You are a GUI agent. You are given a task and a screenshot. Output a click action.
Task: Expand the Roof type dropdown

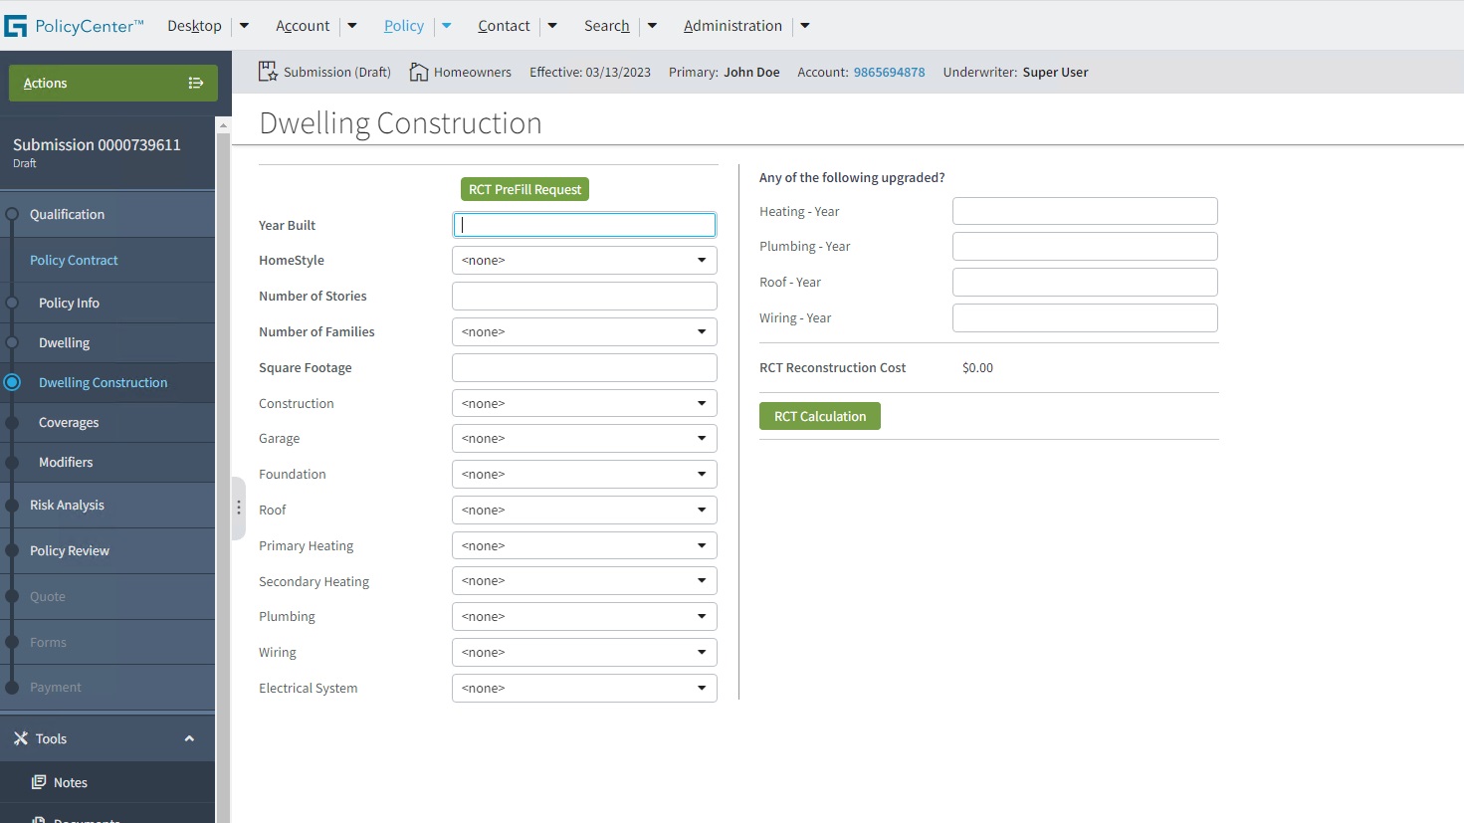point(584,511)
